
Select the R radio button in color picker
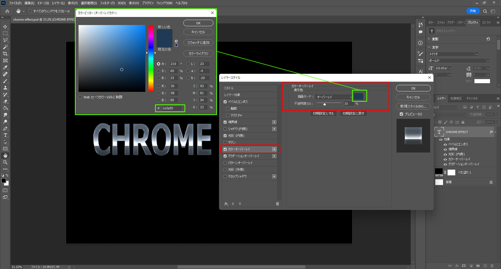click(x=158, y=86)
